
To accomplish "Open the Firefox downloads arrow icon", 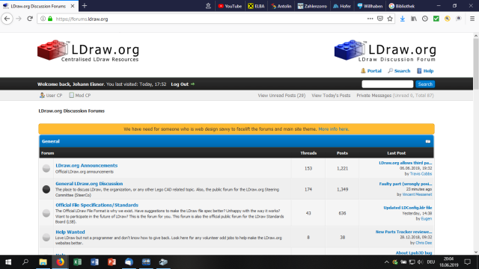I will (403, 19).
